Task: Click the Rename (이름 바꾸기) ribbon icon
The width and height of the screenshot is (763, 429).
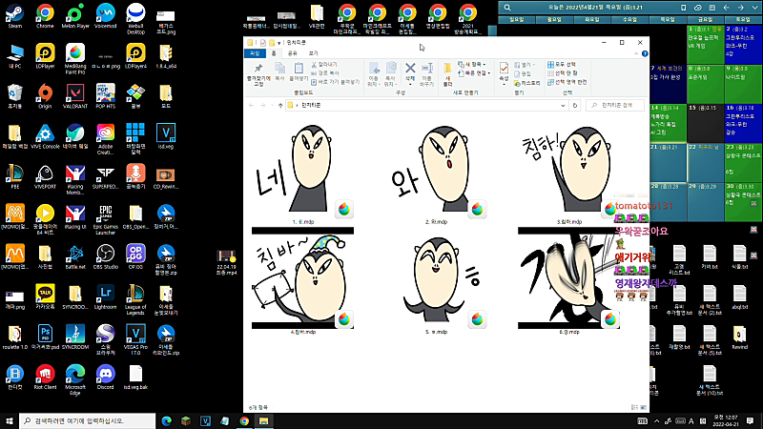Action: (426, 74)
